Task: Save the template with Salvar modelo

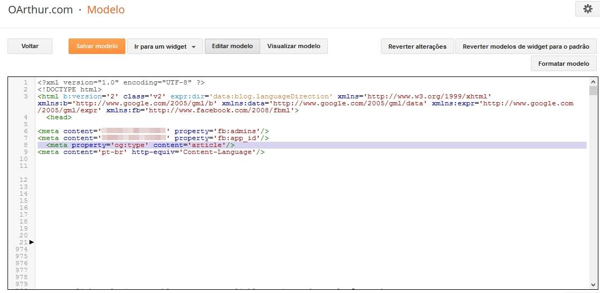Action: [97, 46]
